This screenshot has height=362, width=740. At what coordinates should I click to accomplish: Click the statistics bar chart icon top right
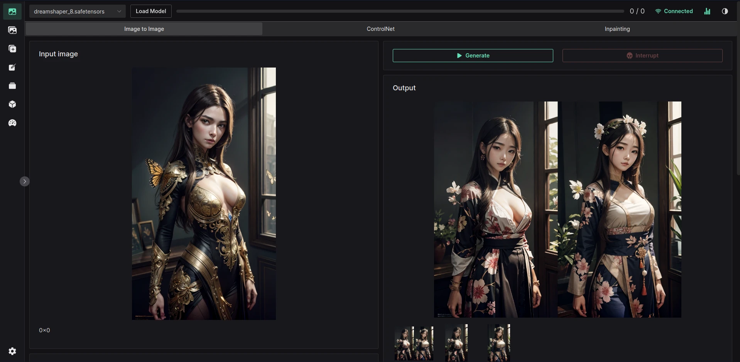click(708, 11)
